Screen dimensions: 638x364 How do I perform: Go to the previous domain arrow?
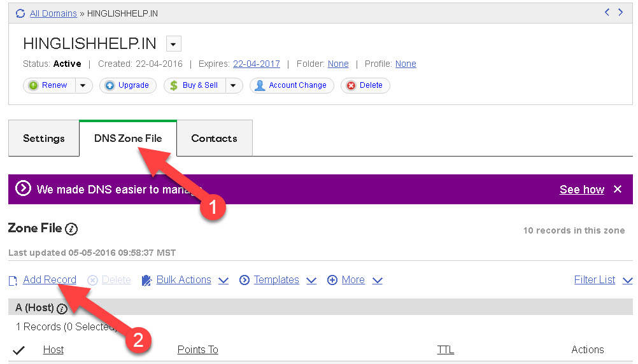pyautogui.click(x=607, y=12)
